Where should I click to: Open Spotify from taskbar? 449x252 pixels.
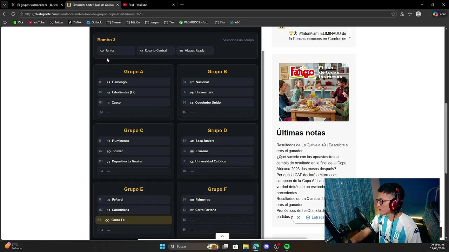point(287,246)
